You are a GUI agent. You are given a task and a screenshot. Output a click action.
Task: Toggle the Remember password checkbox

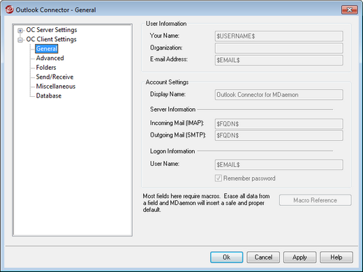pyautogui.click(x=218, y=179)
